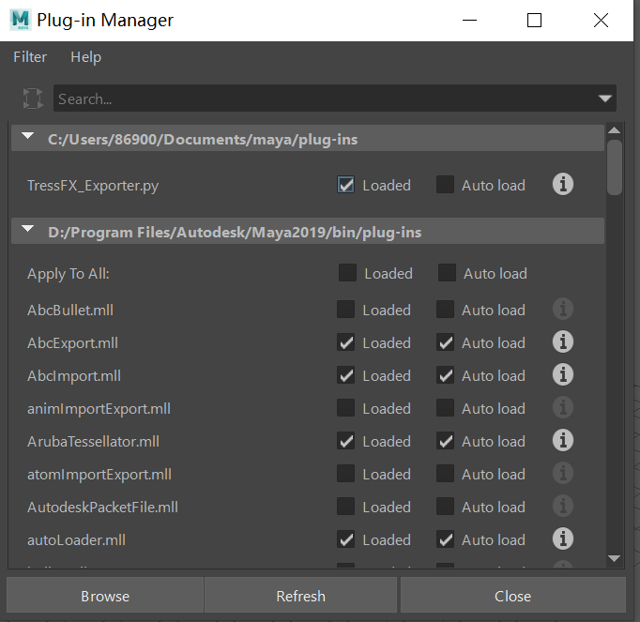Open info for TressFX_Exporter.py plugin
640x622 pixels.
coord(562,185)
